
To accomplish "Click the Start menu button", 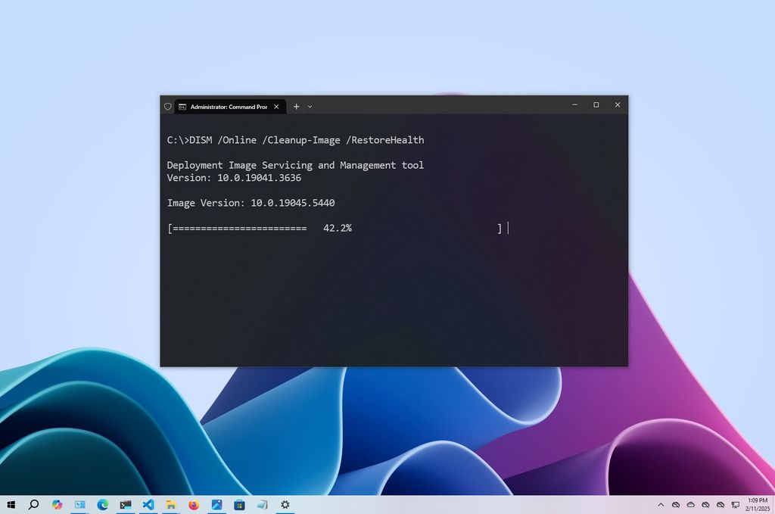I will 12,505.
